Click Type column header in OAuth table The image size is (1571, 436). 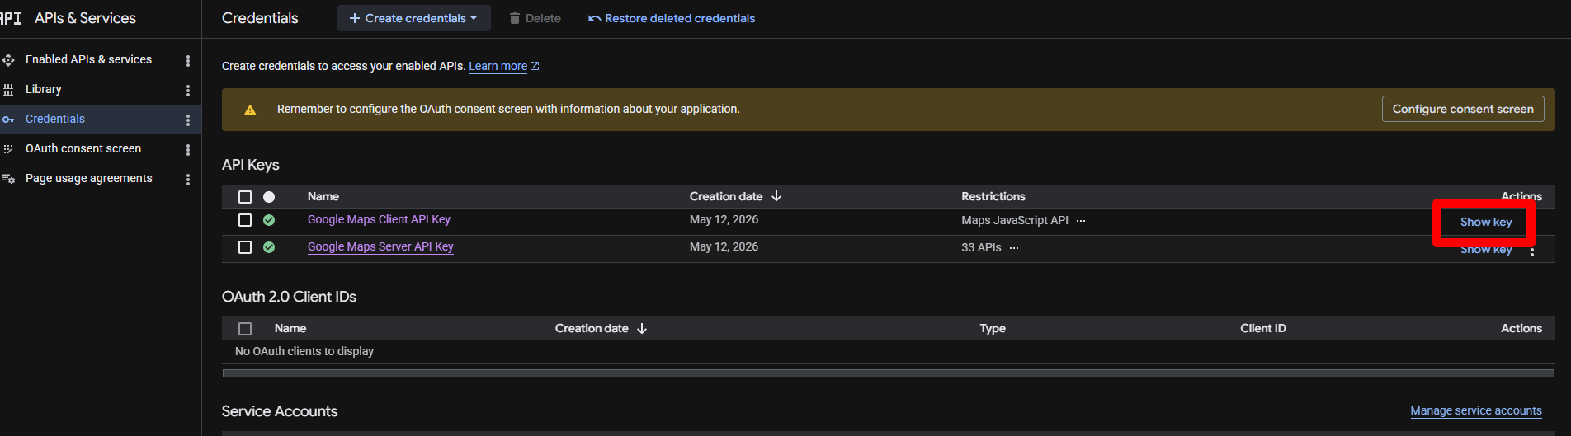coord(993,328)
